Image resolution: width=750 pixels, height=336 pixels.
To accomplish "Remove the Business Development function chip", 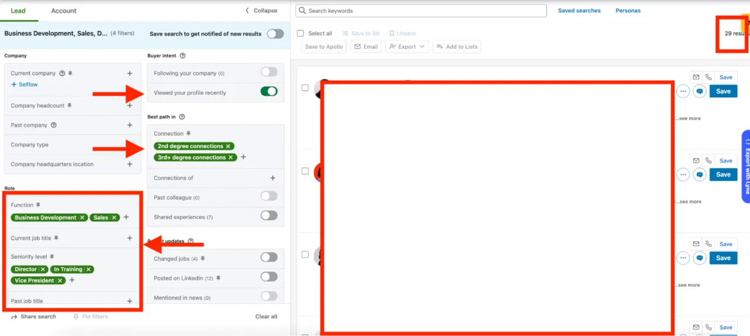I will click(x=82, y=218).
